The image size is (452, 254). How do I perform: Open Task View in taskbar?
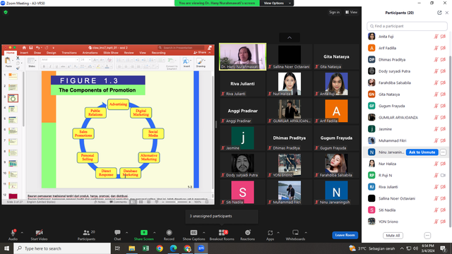(118, 248)
